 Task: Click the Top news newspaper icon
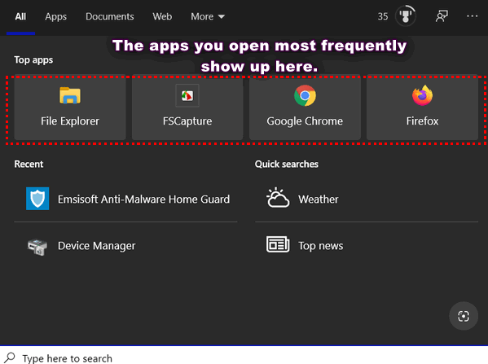pos(278,244)
